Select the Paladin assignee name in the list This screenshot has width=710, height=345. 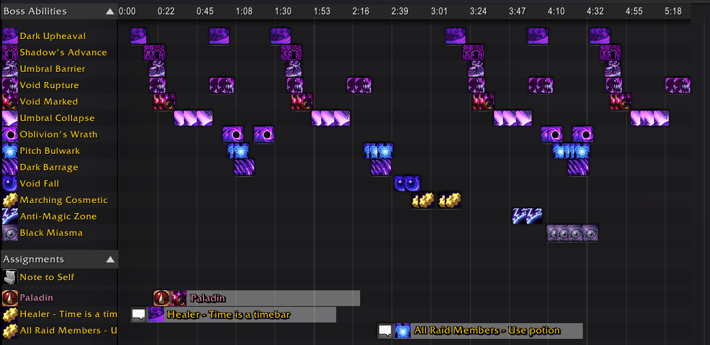click(x=37, y=298)
